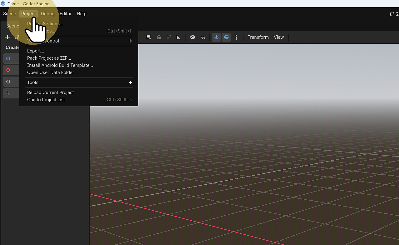Expand the Tools submenu
The image size is (399, 245).
pyautogui.click(x=33, y=82)
